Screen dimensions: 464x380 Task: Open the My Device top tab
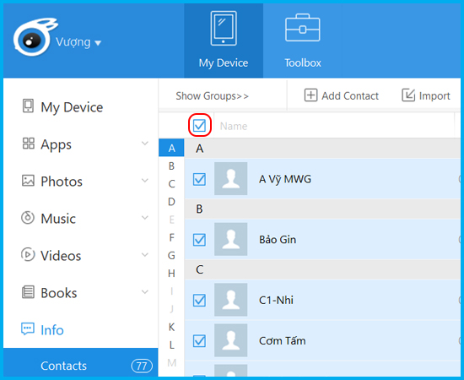[x=224, y=41]
